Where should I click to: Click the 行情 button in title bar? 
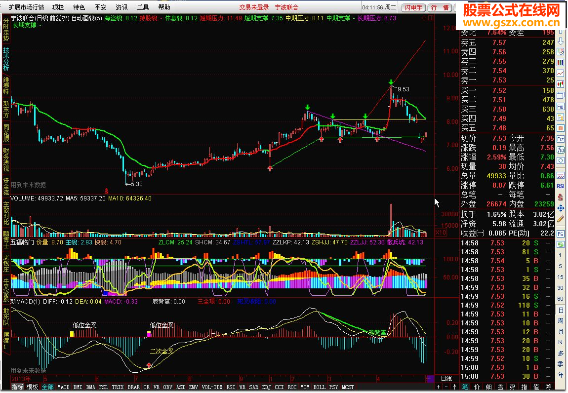[x=440, y=7]
